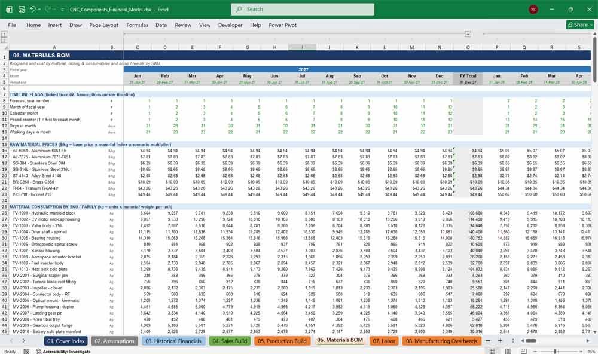The height and width of the screenshot is (354, 598).
Task: Click 'TV-1006 - Orthopaedic spinal screw' row label
Action: point(45,244)
